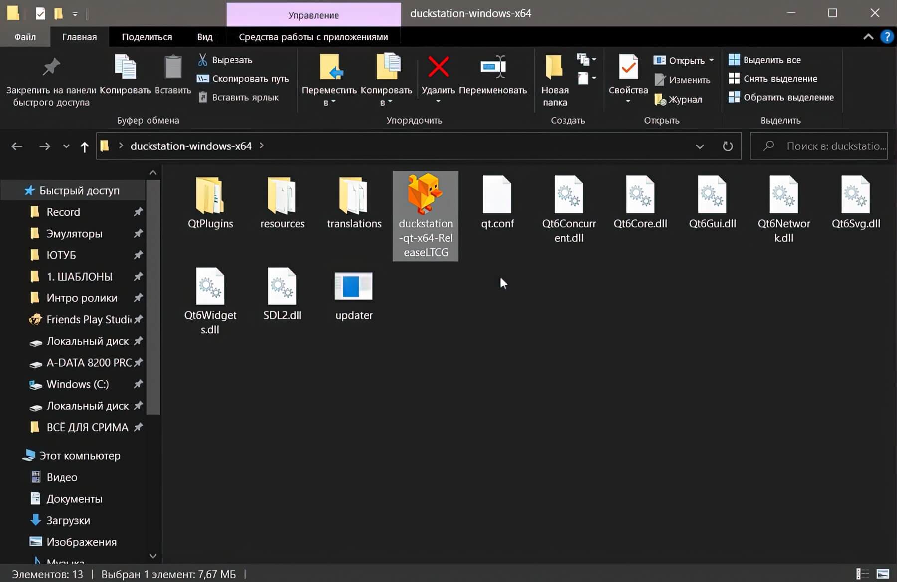Screen dimensions: 897x582
Task: Go forward with the right arrow
Action: click(x=45, y=146)
